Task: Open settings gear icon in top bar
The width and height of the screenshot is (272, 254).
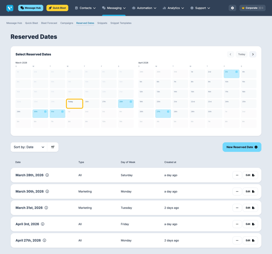Action: (232, 8)
